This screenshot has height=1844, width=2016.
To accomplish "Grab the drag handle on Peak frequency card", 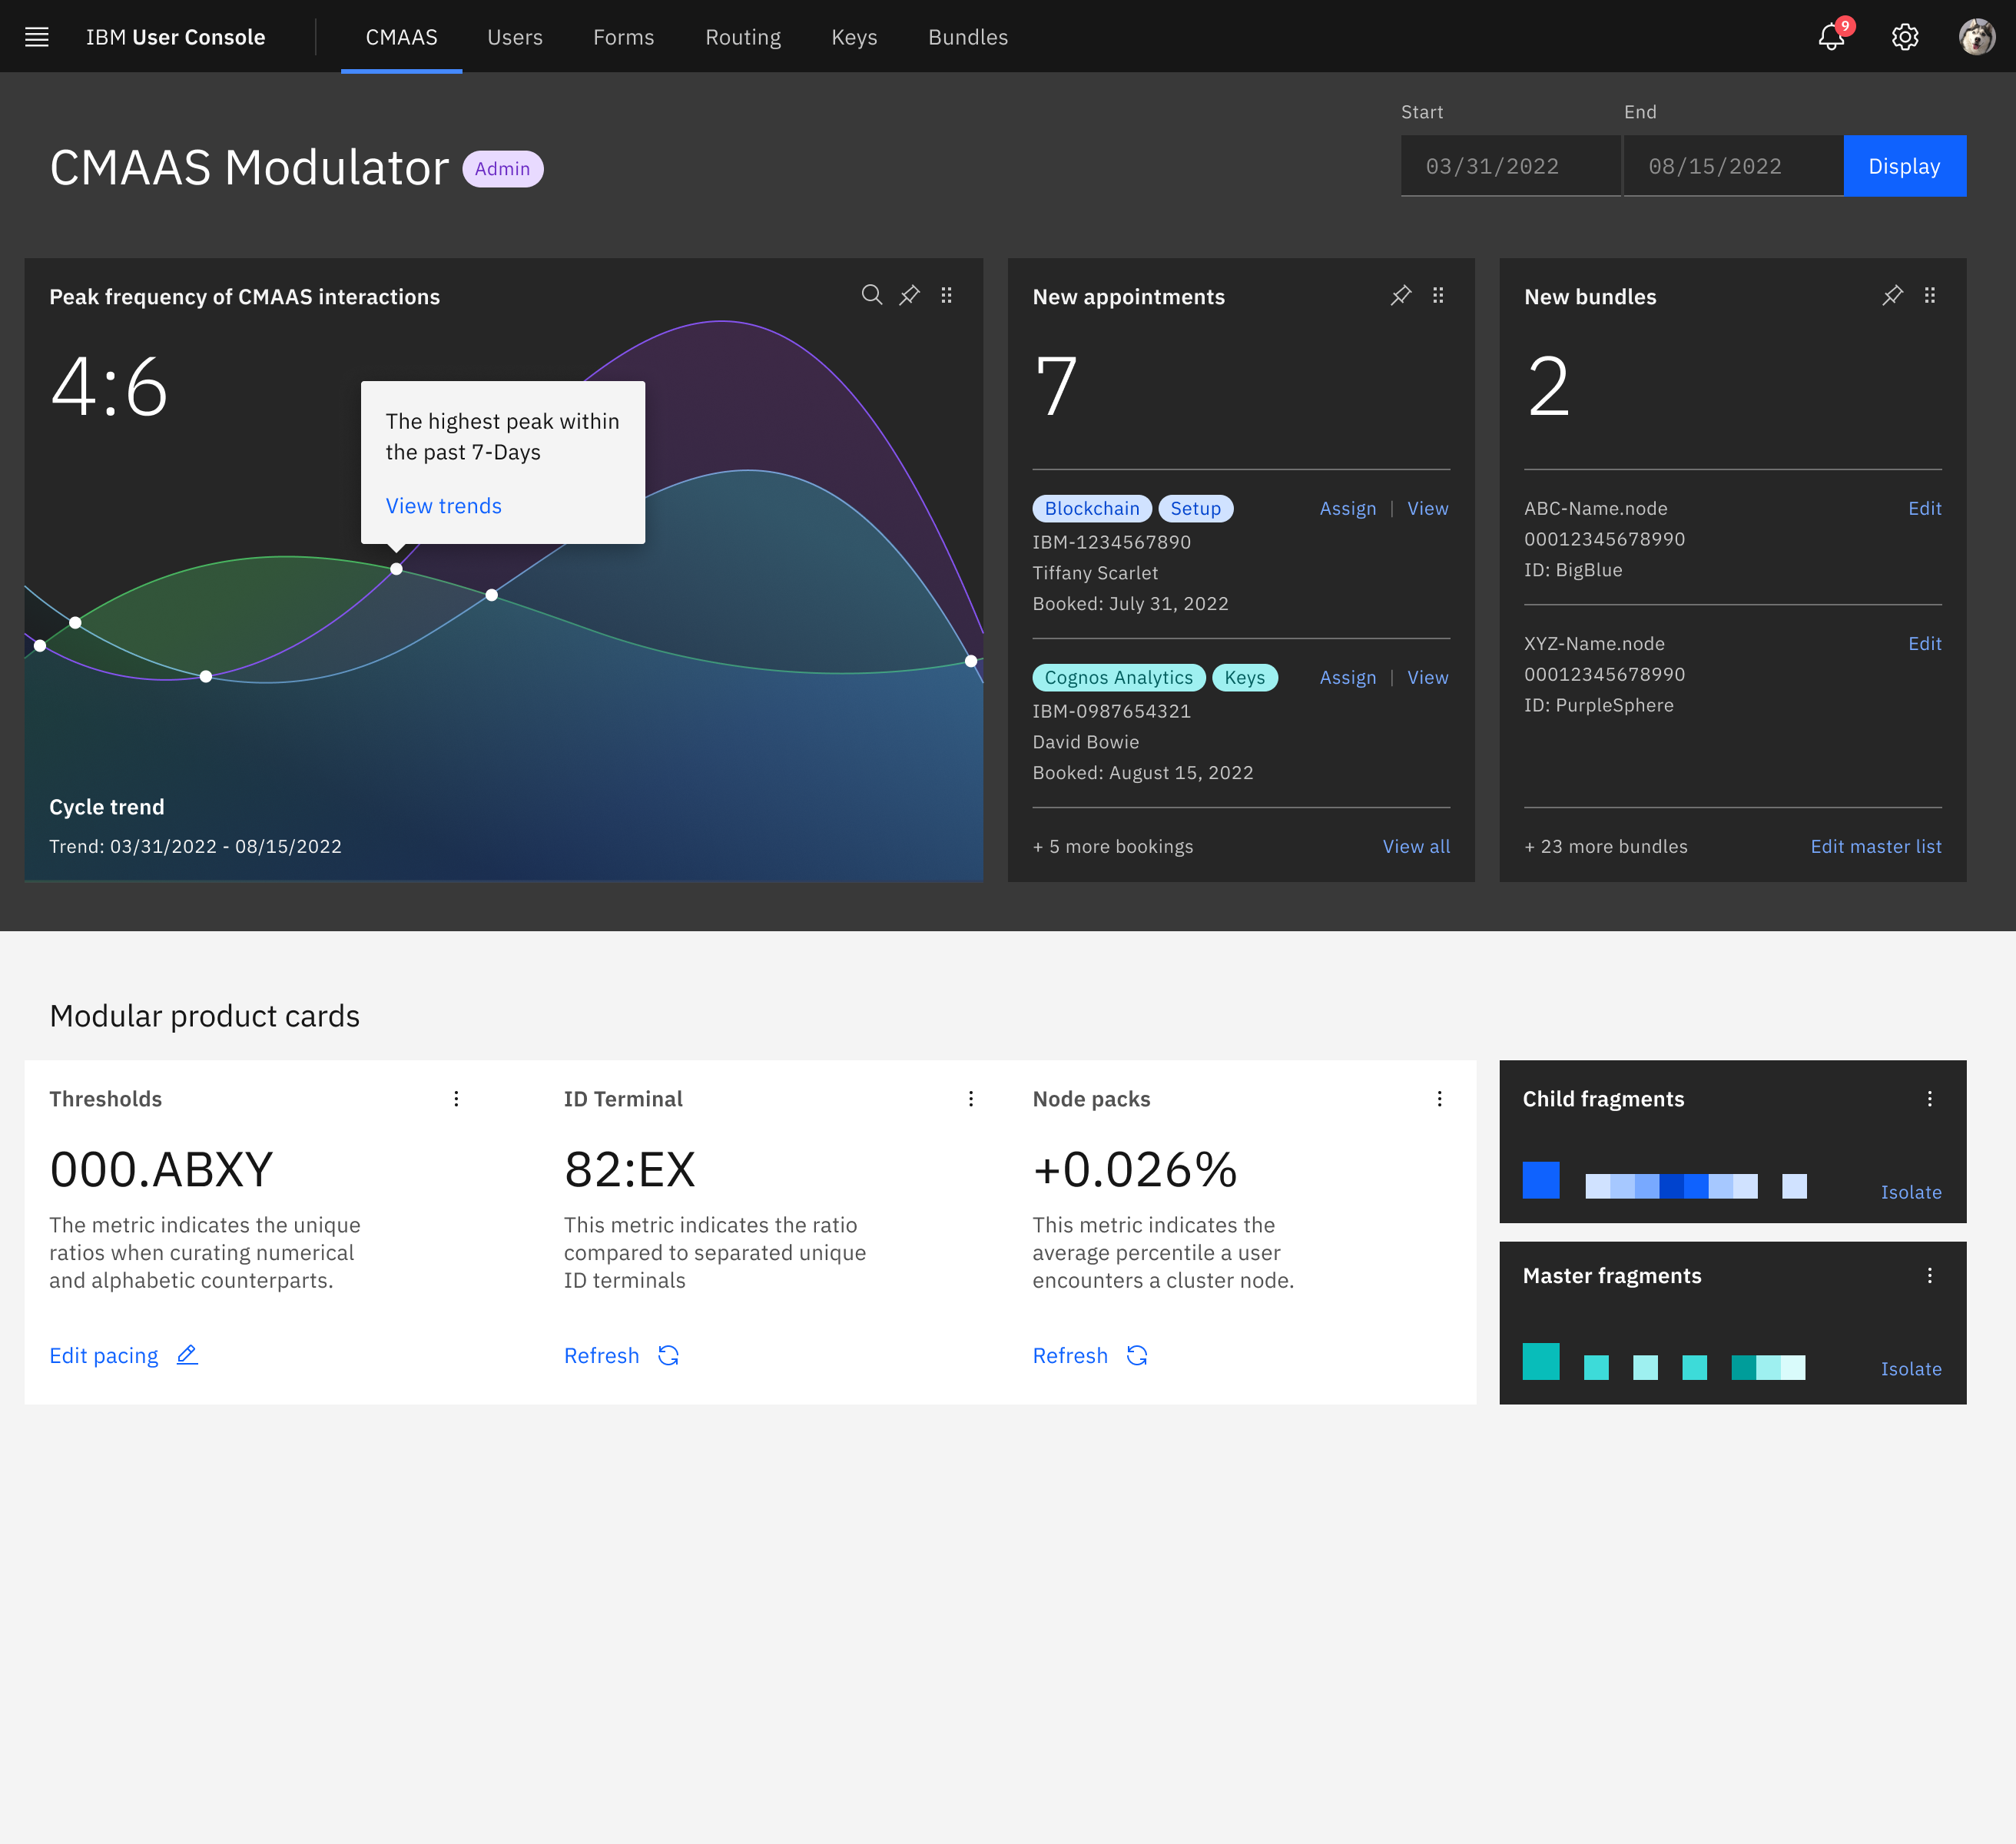I will click(946, 295).
